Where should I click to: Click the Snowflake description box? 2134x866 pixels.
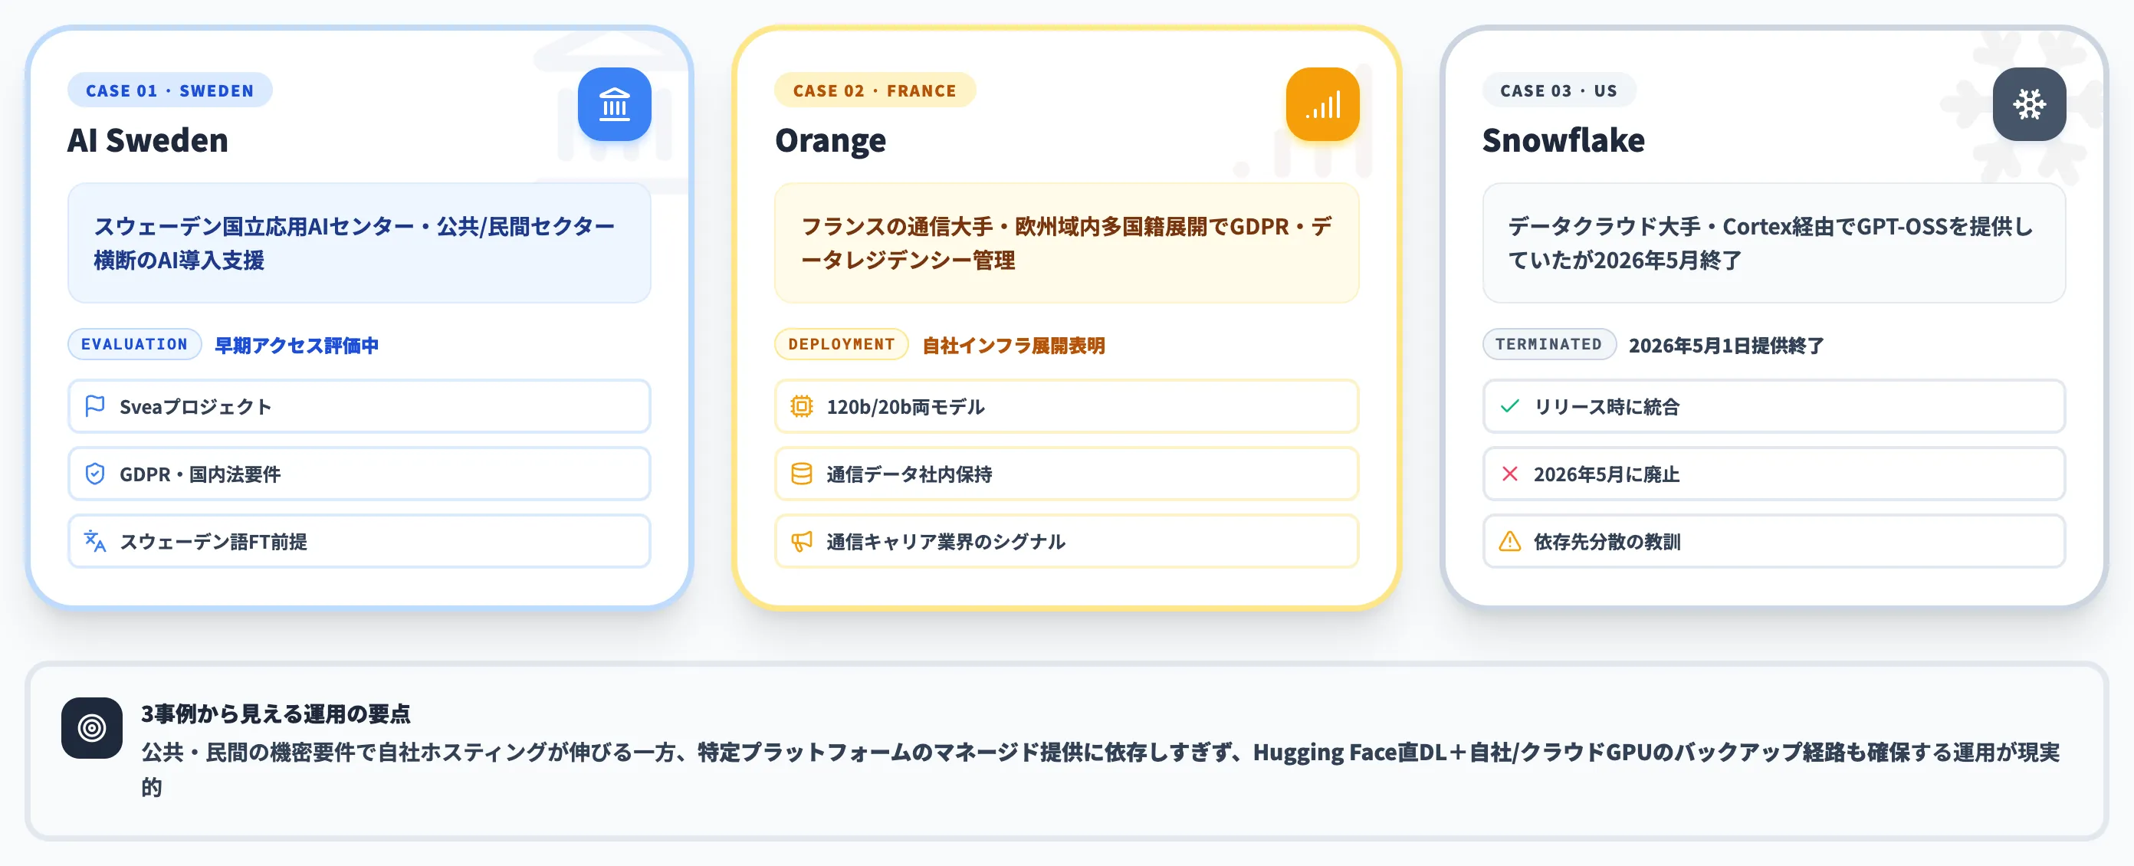tap(1775, 244)
